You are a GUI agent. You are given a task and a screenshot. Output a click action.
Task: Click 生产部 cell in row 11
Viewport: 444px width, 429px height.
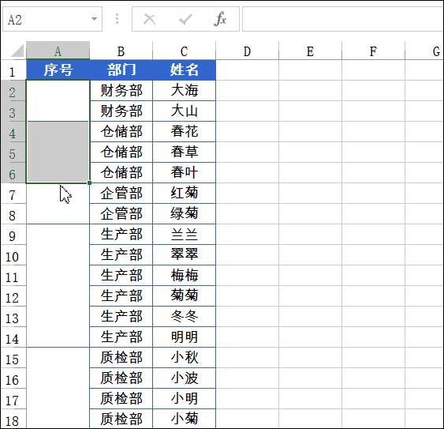pyautogui.click(x=121, y=276)
